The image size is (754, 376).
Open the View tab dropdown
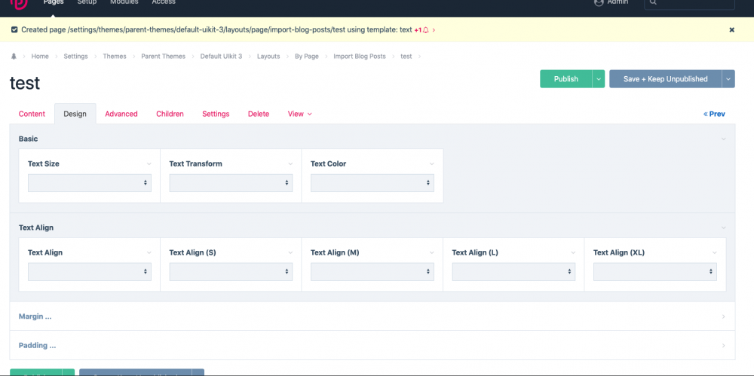click(x=299, y=114)
